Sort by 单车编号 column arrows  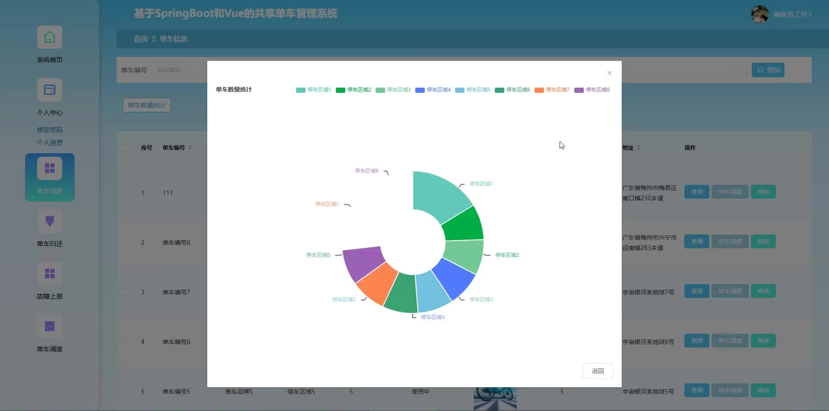[190, 148]
